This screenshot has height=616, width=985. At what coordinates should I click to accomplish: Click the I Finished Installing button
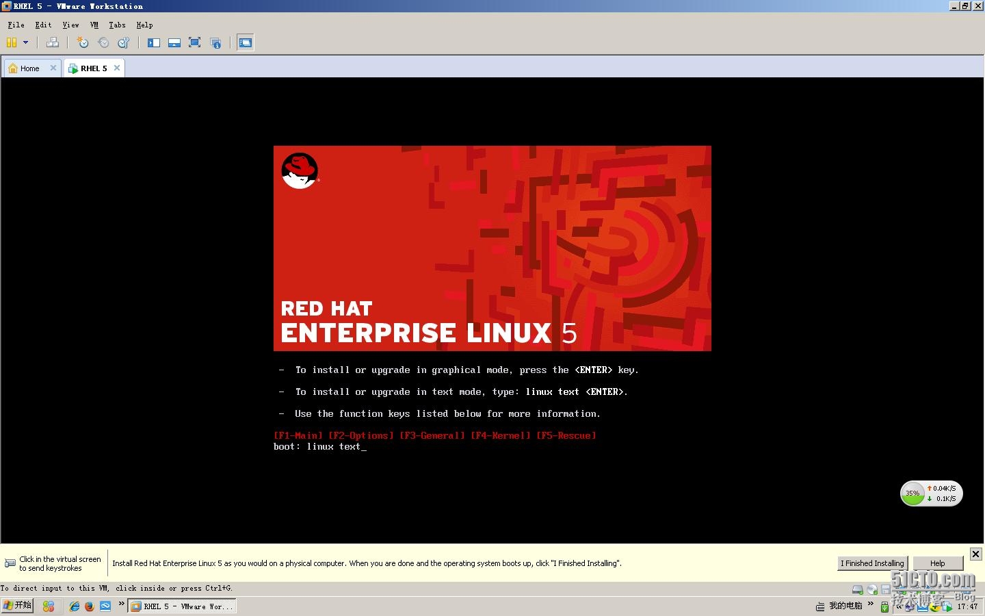(873, 563)
